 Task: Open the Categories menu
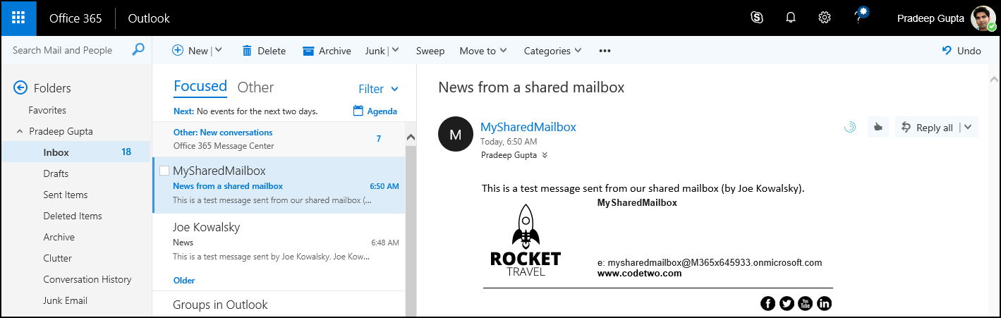point(552,51)
